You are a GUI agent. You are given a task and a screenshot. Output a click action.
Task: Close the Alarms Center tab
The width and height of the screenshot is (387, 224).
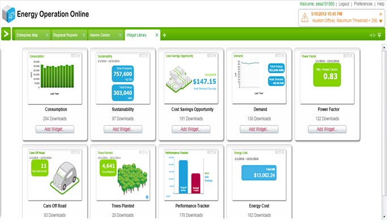(120, 35)
